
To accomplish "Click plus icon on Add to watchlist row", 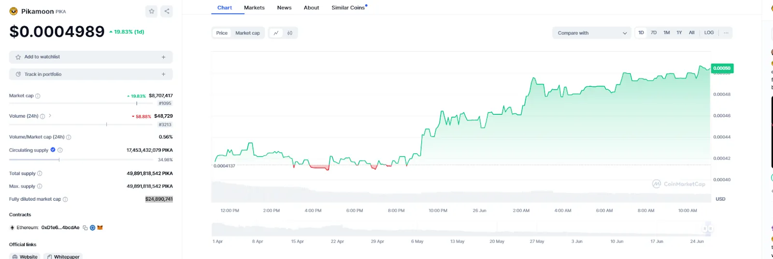I will [x=163, y=57].
